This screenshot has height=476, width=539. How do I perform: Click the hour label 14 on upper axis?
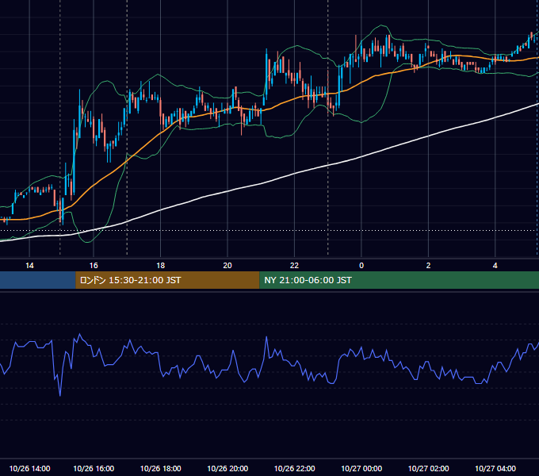tap(29, 266)
